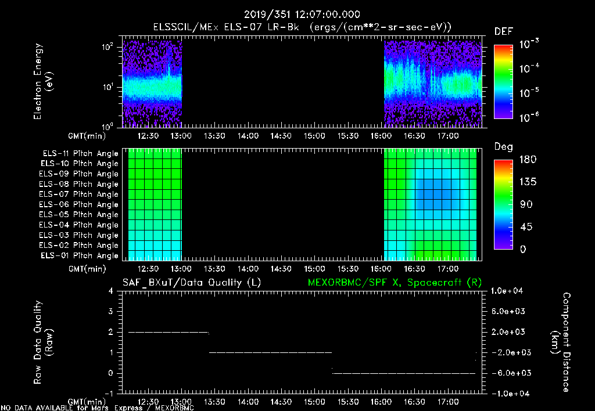The height and width of the screenshot is (411, 595).
Task: Click the ELS-01 Pitch Angle row label
Action: 80,255
